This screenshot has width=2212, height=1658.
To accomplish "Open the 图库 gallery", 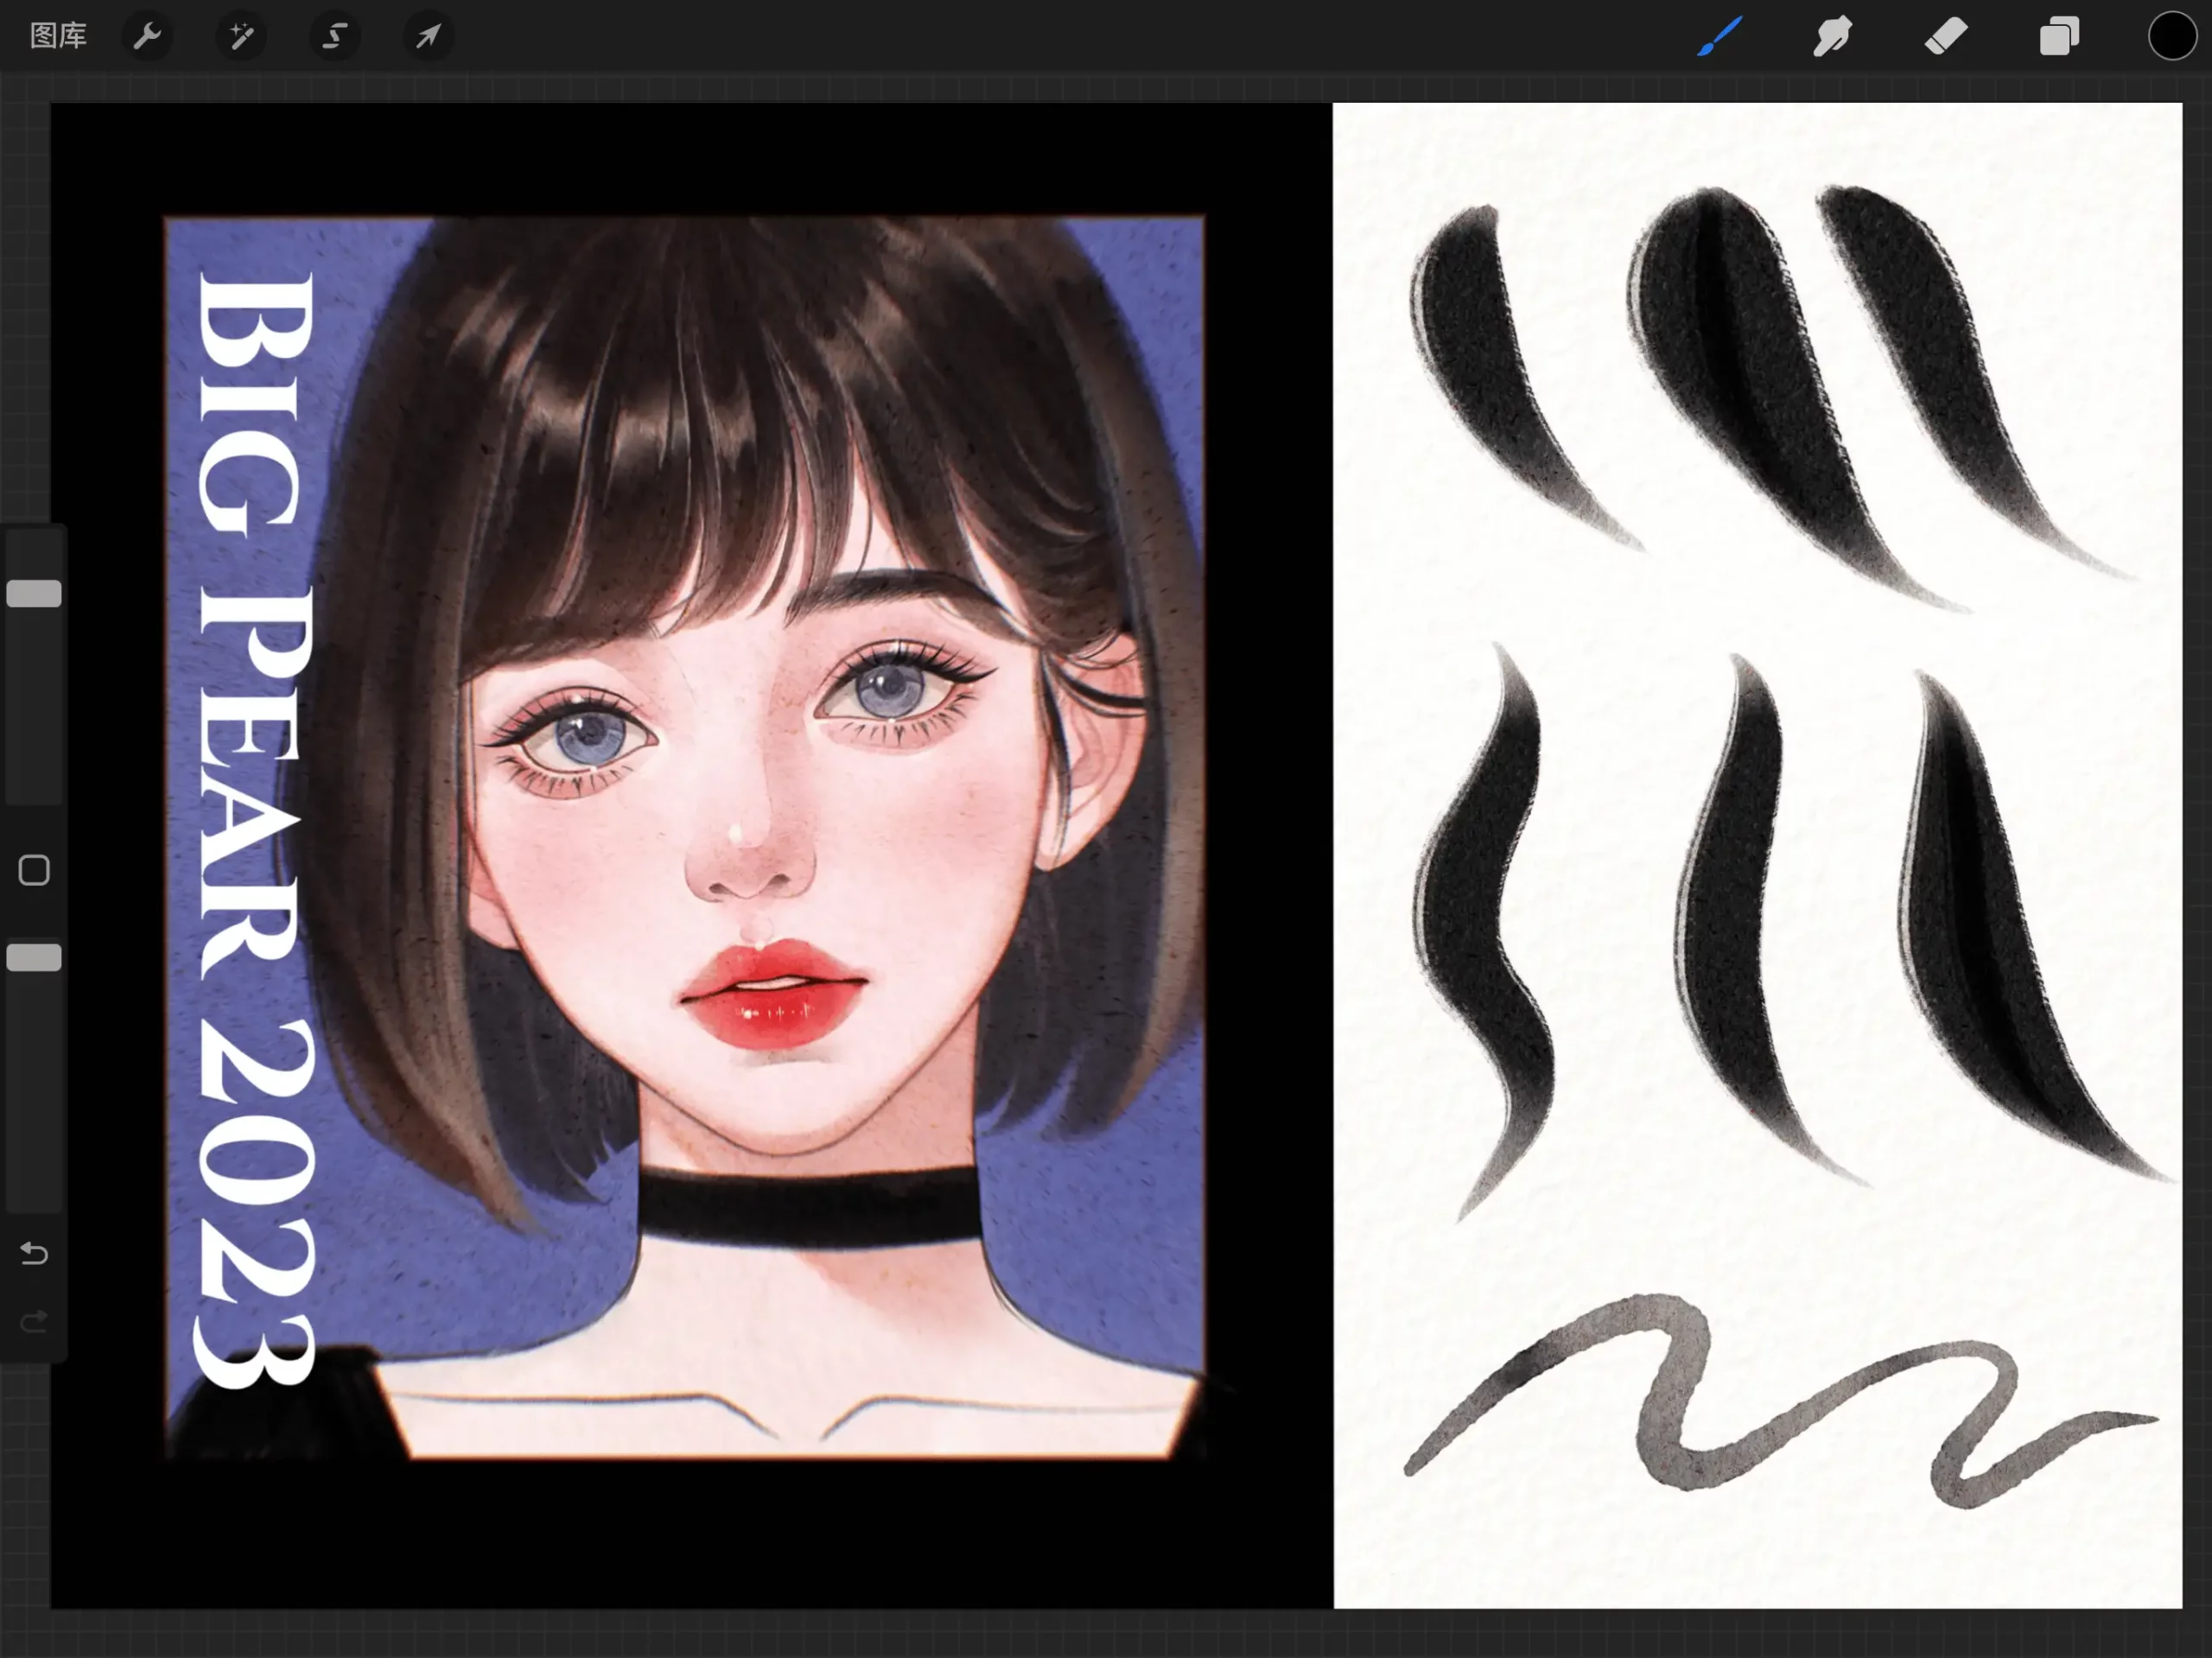I will [58, 36].
